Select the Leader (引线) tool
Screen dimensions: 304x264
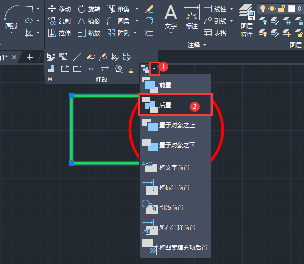pos(215,21)
